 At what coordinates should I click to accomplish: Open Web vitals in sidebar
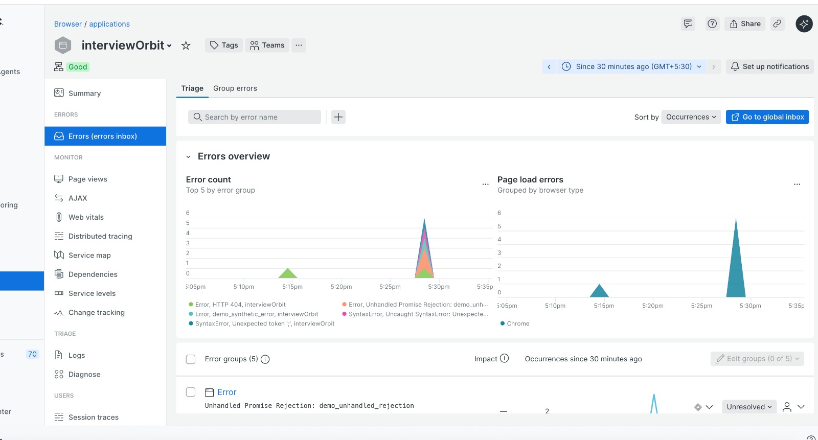[86, 217]
